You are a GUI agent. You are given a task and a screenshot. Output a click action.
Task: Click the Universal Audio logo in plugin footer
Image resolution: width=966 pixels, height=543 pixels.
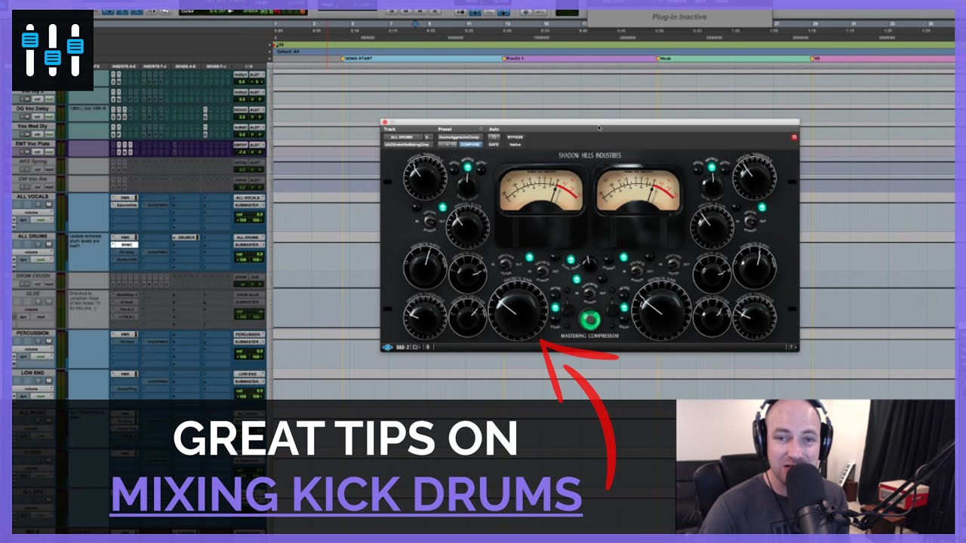388,347
